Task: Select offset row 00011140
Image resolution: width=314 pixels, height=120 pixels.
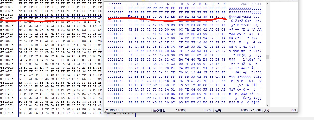Action: tap(115, 102)
